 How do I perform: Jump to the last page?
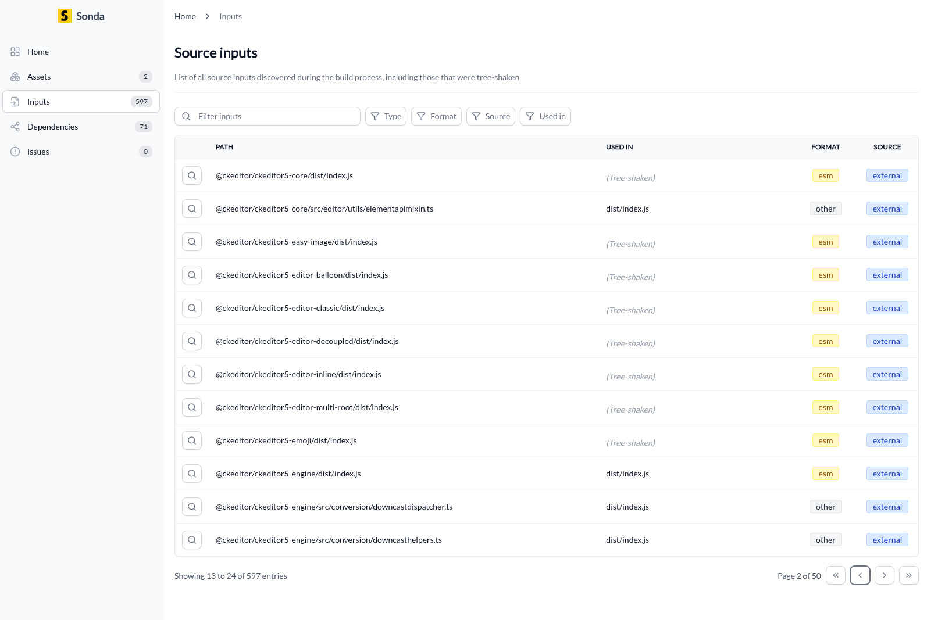click(909, 575)
